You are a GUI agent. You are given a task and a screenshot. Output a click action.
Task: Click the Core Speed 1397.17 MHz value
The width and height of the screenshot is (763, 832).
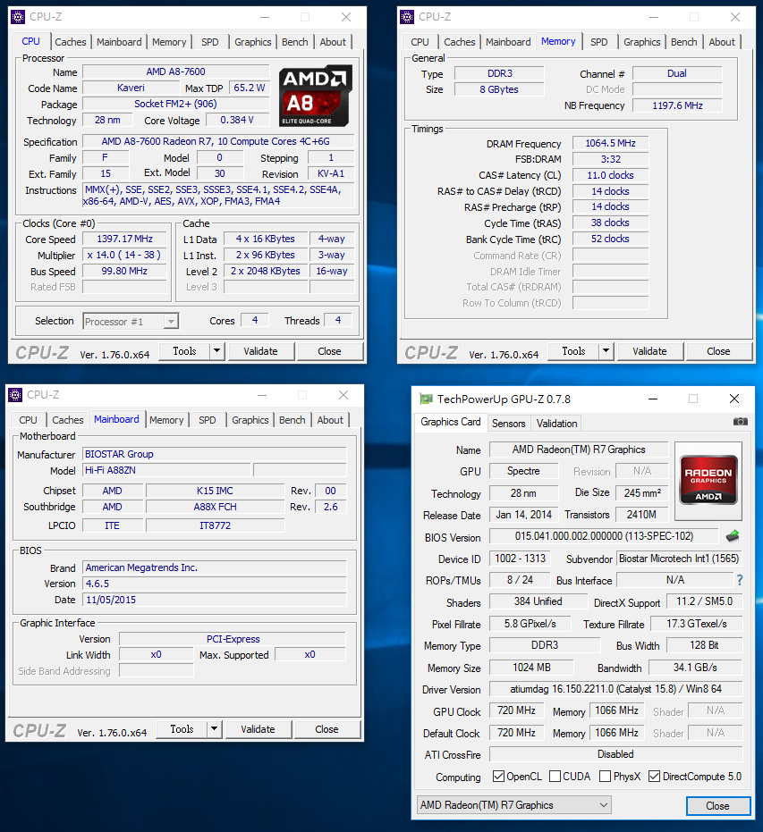[124, 239]
